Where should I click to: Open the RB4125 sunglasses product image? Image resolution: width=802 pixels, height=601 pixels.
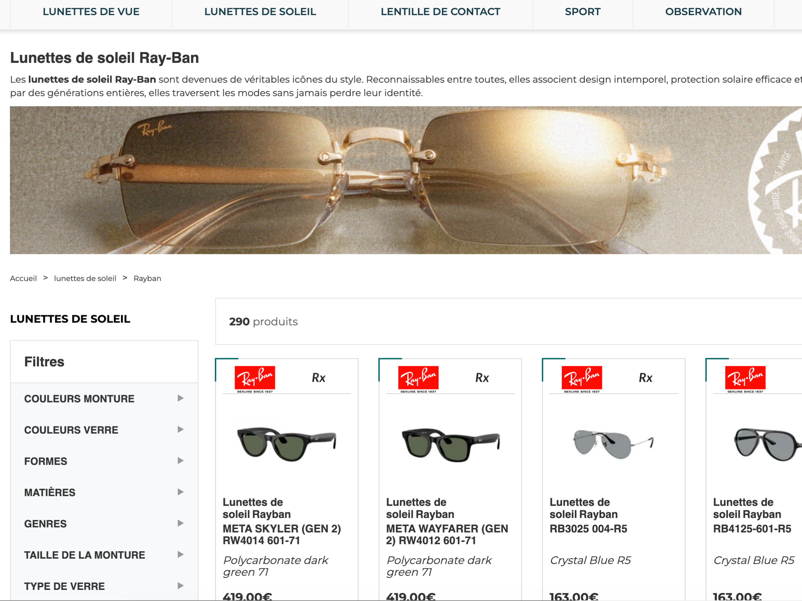(x=768, y=444)
